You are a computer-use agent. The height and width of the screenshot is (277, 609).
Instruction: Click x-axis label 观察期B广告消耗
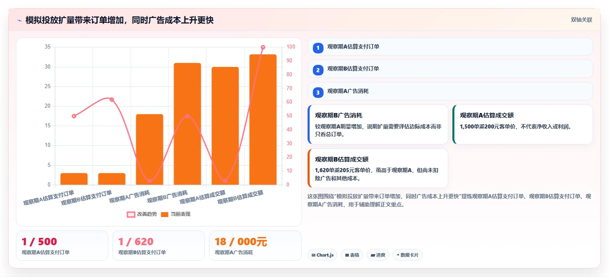click(168, 197)
